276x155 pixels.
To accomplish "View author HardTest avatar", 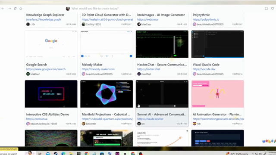I will (139, 74).
